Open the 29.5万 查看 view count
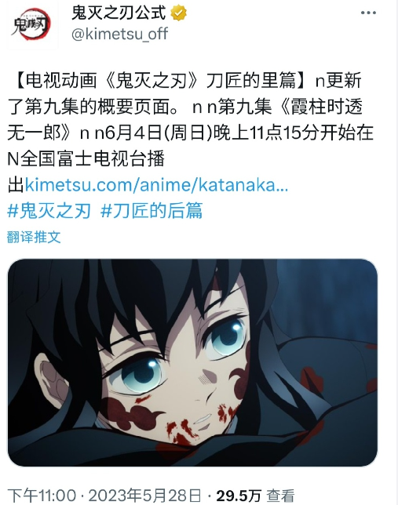Image resolution: width=398 pixels, height=505 pixels. (x=255, y=496)
